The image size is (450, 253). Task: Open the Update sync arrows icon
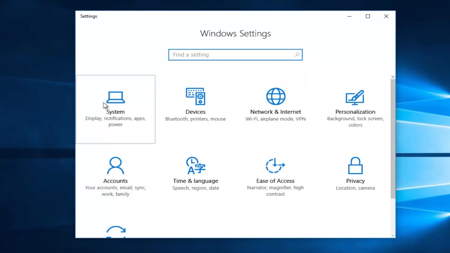(x=116, y=232)
